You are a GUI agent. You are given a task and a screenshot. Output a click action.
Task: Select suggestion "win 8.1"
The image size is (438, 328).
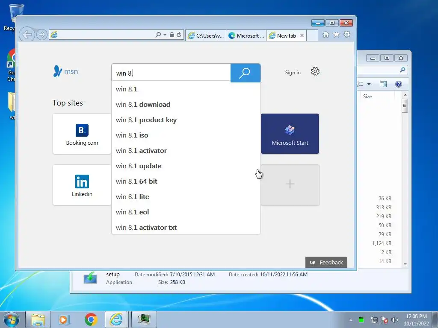point(186,89)
